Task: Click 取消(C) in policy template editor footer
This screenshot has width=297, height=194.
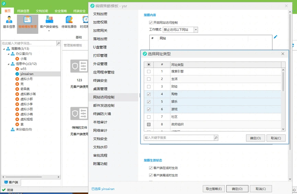Action: pos(261,189)
